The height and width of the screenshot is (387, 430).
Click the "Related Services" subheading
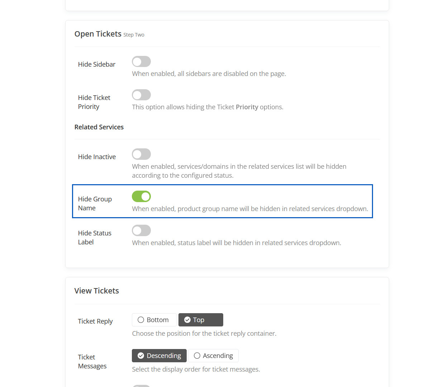[x=99, y=127]
